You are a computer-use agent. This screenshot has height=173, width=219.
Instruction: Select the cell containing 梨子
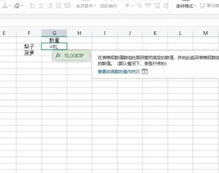[29, 46]
